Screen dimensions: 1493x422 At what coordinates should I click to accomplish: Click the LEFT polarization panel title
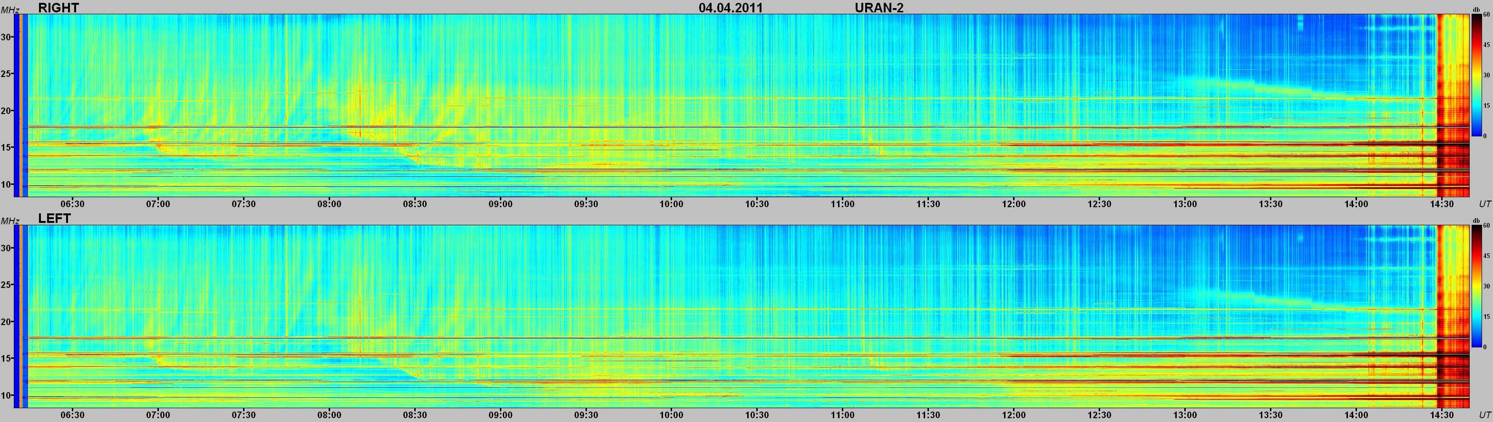54,218
